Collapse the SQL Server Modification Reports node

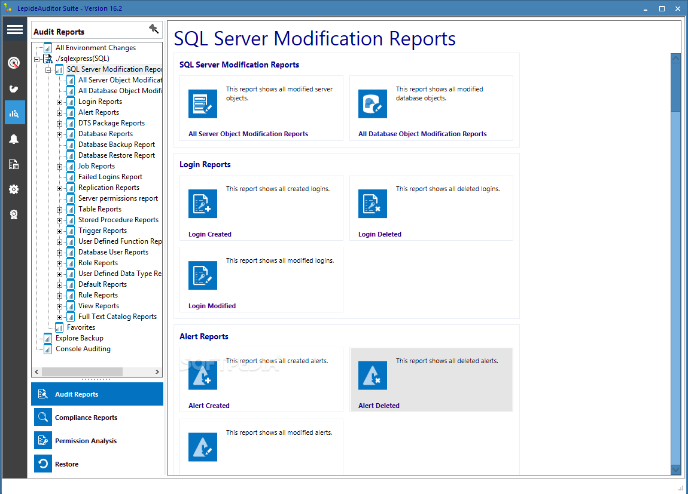(48, 70)
